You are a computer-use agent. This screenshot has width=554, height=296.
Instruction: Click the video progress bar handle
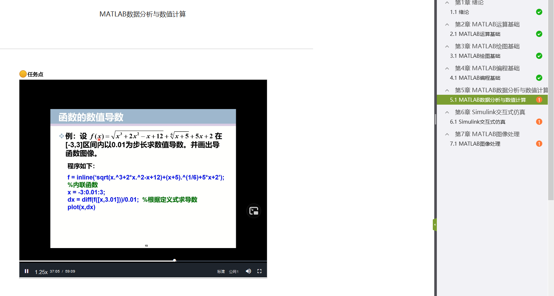(x=175, y=261)
